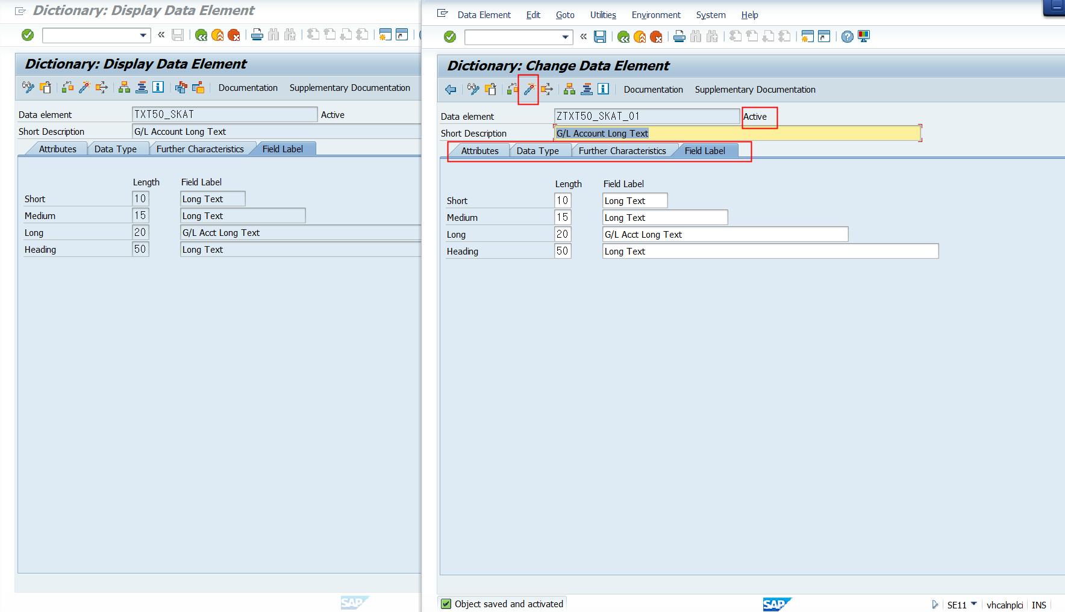
Task: Click the INS indicator in status bar
Action: 1039,605
